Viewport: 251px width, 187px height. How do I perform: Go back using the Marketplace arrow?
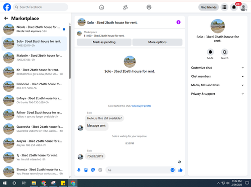tap(6, 18)
